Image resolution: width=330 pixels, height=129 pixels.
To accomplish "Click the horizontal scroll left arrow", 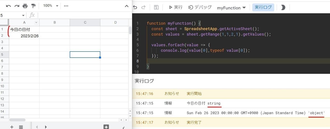I will (x=121, y=120).
